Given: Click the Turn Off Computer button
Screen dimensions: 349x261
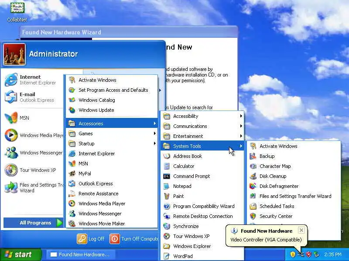Looking at the screenshot, I should (134, 239).
